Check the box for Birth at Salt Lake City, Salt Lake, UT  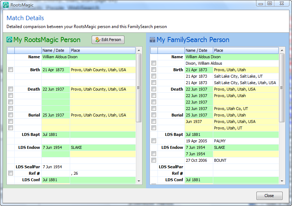[154, 76]
